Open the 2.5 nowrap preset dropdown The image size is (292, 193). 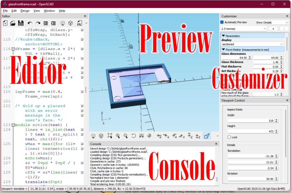pyautogui.click(x=244, y=29)
